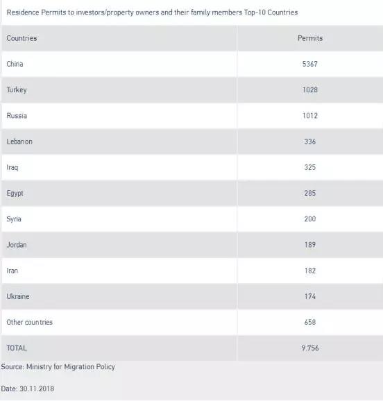The width and height of the screenshot is (383, 401).
Task: Click Syria's permit value 200
Action: 310,219
